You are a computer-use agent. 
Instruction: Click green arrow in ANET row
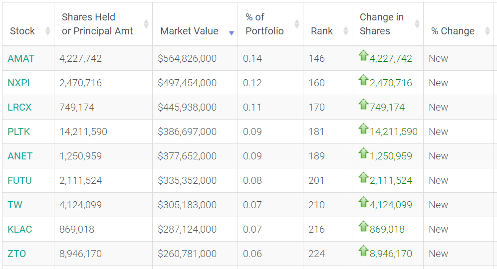363,153
